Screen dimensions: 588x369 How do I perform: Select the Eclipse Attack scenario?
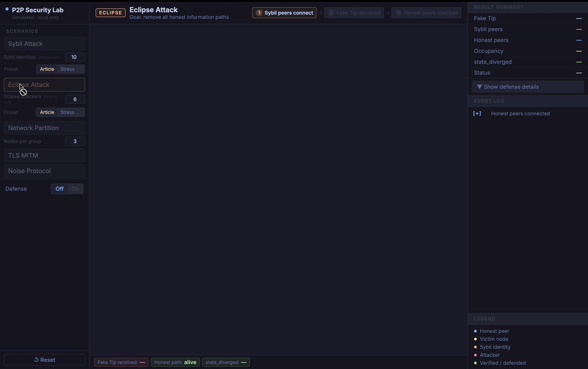(44, 84)
